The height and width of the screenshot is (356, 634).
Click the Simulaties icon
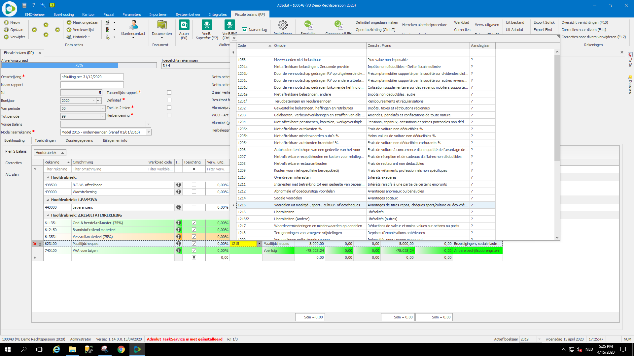308,25
